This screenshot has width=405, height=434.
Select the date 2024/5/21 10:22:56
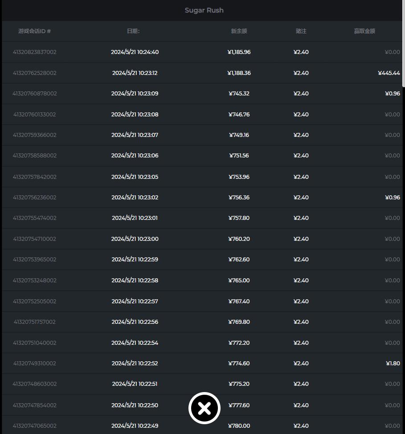tap(135, 322)
